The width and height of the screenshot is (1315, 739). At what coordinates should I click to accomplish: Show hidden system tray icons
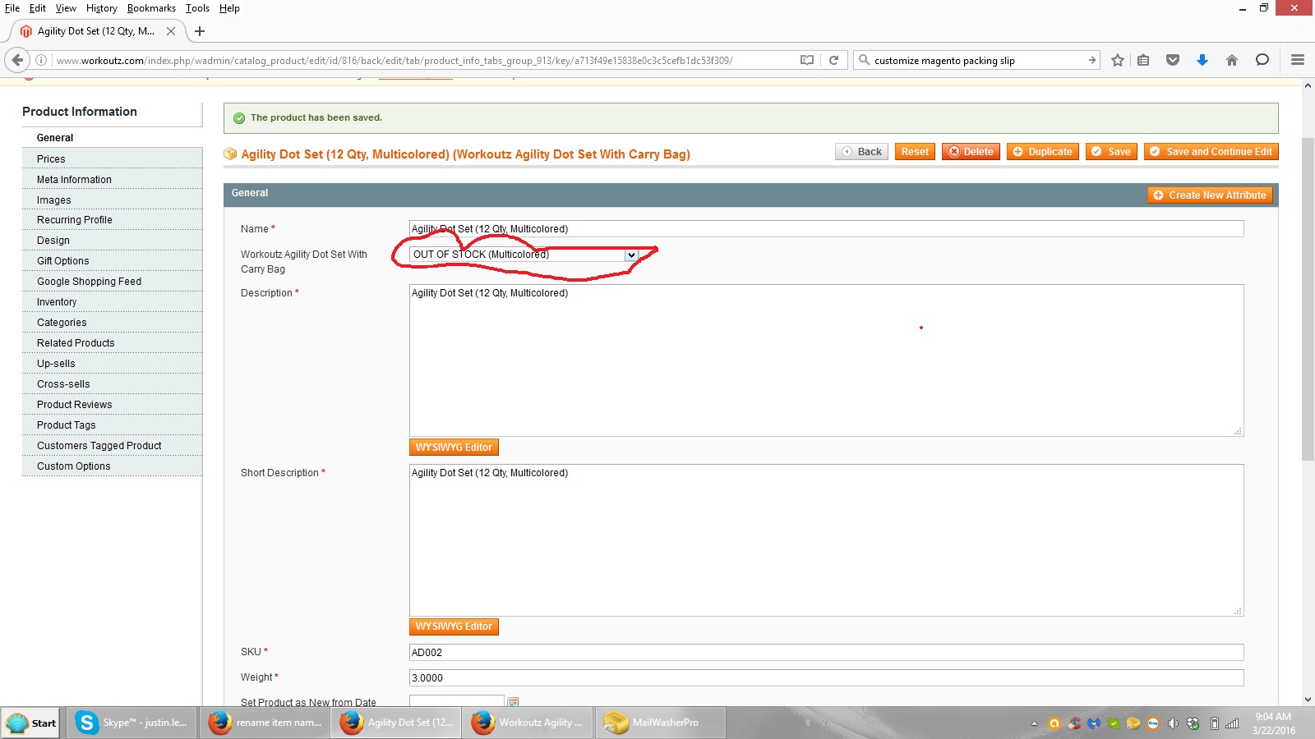click(x=1034, y=723)
